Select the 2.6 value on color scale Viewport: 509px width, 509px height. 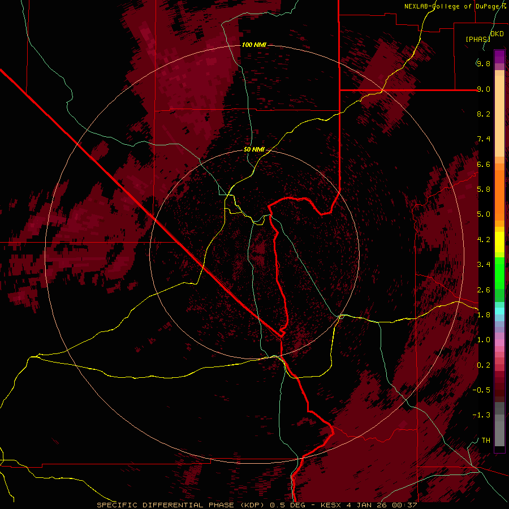pyautogui.click(x=484, y=290)
